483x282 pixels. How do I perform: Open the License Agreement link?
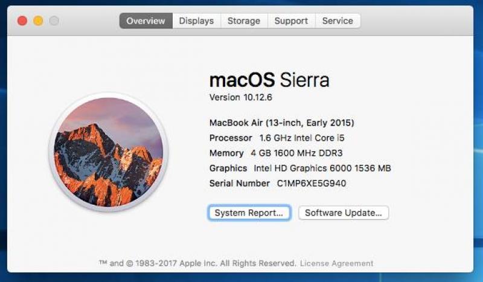click(x=337, y=263)
